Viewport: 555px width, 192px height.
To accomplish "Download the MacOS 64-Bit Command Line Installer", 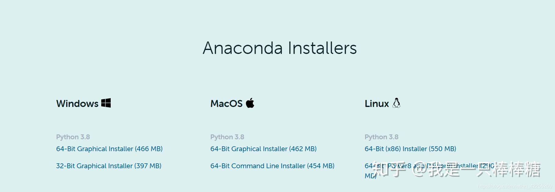I will [x=272, y=166].
